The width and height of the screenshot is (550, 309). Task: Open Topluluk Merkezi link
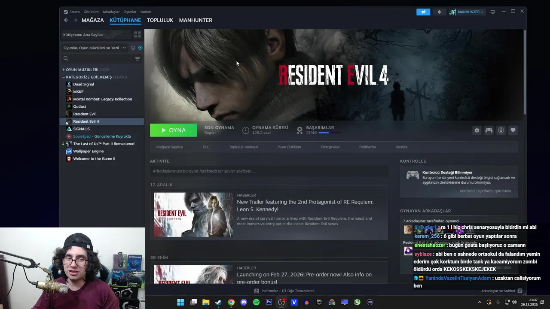pos(244,147)
